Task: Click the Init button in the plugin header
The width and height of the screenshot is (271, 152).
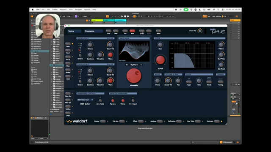Action: click(125, 31)
